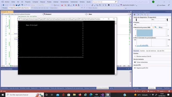
Task: Open the Archivo menu
Action: pos(7,2)
